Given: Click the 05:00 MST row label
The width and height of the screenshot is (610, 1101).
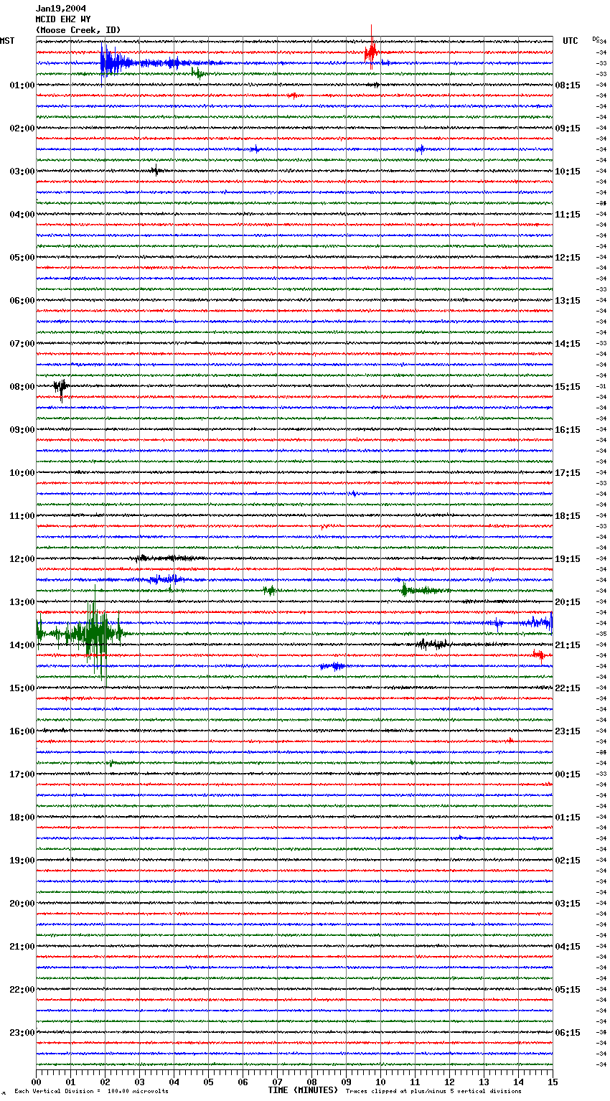Looking at the screenshot, I should [22, 258].
